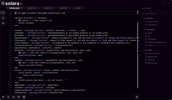The image size is (172, 100).
Task: Click the Search scripts input field
Action: tap(156, 13)
